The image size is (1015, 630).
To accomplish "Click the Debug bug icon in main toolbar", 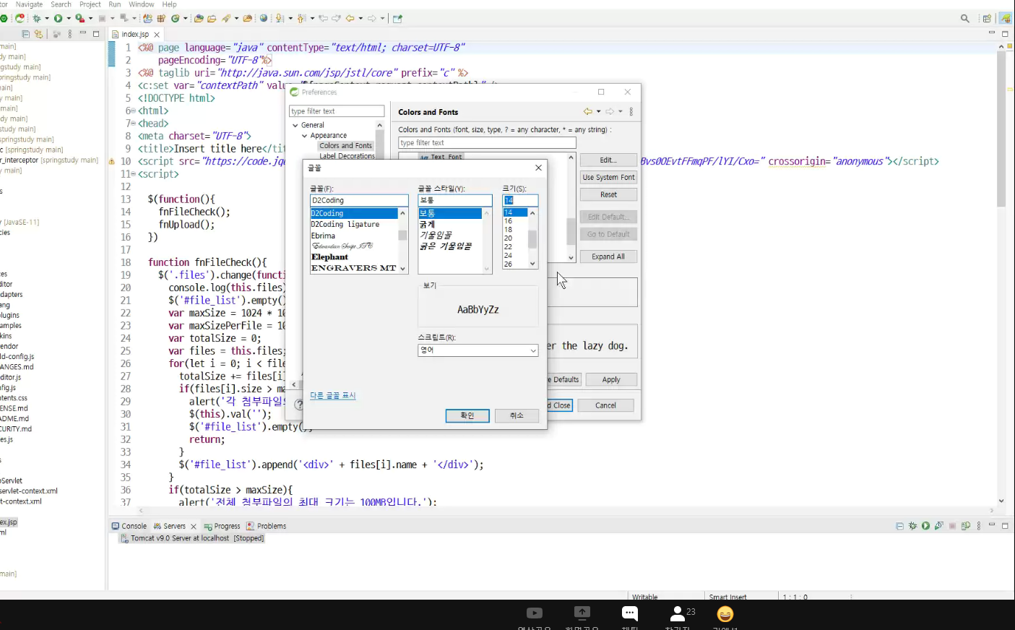I will 36,18.
